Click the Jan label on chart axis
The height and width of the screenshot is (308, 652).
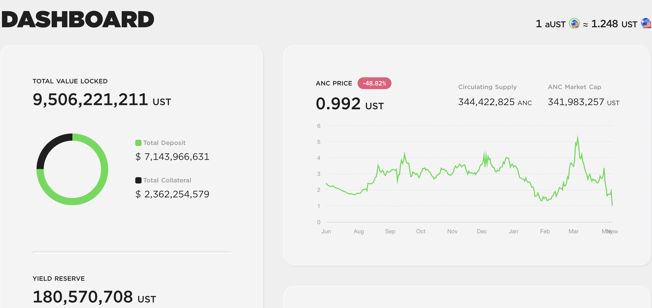(513, 231)
